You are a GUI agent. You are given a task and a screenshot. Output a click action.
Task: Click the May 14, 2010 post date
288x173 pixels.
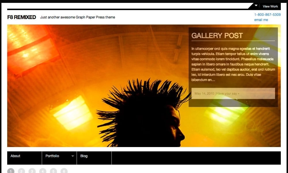click(x=204, y=93)
